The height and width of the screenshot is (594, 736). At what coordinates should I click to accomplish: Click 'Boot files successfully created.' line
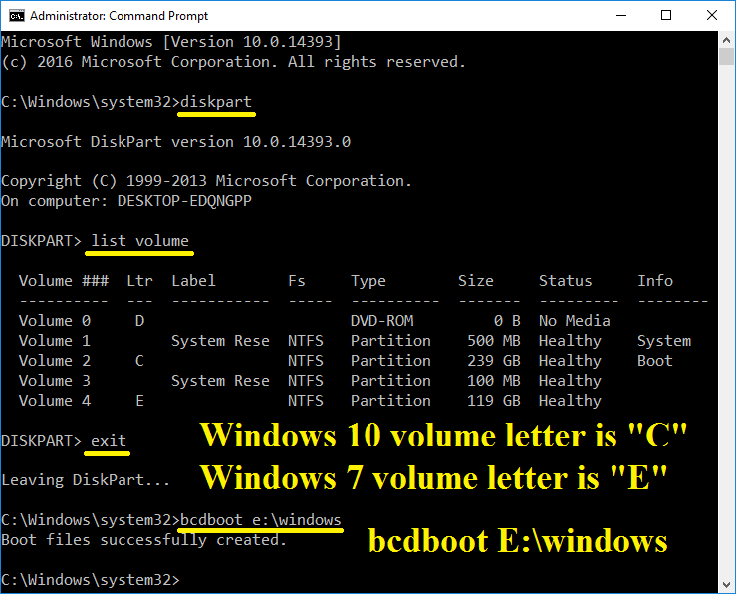point(143,540)
